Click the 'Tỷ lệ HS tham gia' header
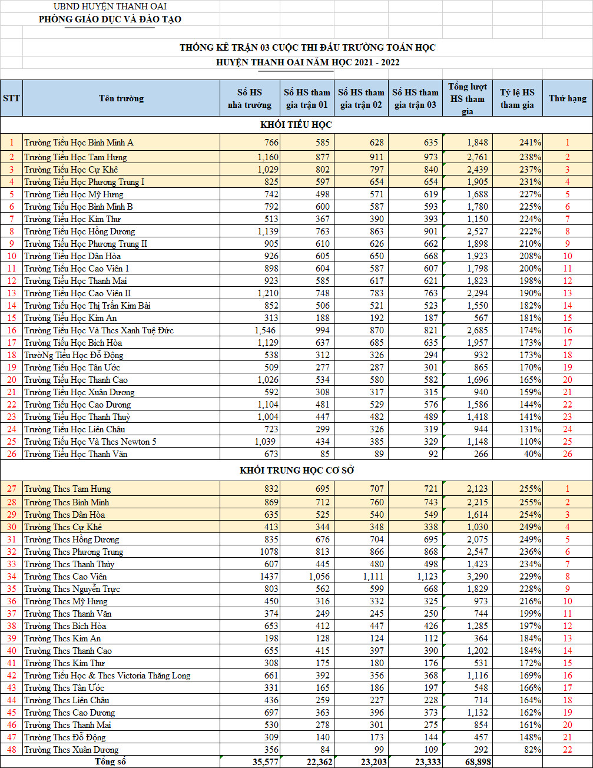Viewport: 593px width, 768px height. 517,98
